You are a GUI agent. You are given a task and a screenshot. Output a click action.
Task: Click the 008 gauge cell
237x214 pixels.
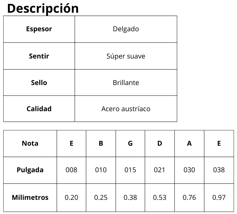(x=71, y=170)
